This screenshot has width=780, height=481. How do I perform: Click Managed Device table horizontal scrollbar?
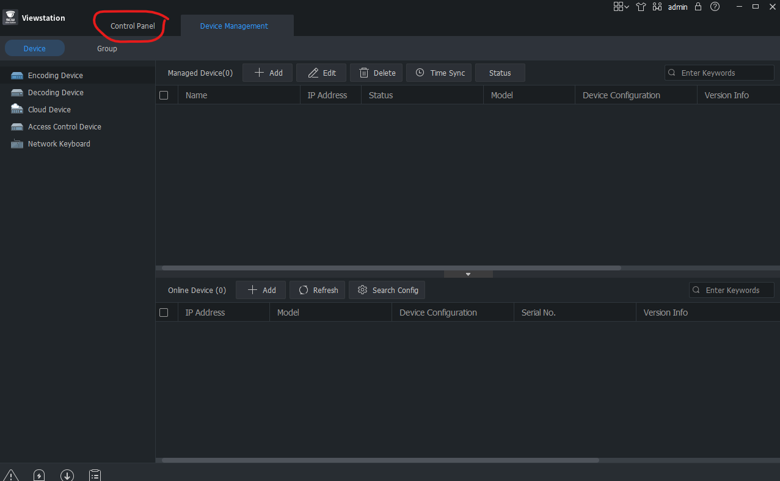point(391,268)
